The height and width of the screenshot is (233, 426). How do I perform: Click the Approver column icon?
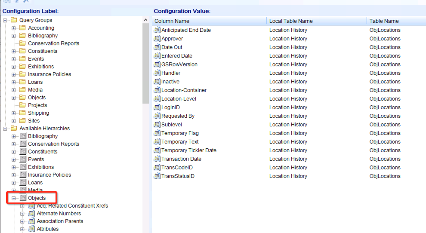[157, 39]
